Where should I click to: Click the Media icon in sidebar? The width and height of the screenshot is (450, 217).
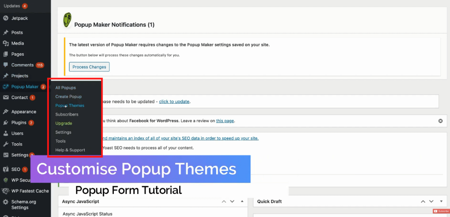coord(6,43)
